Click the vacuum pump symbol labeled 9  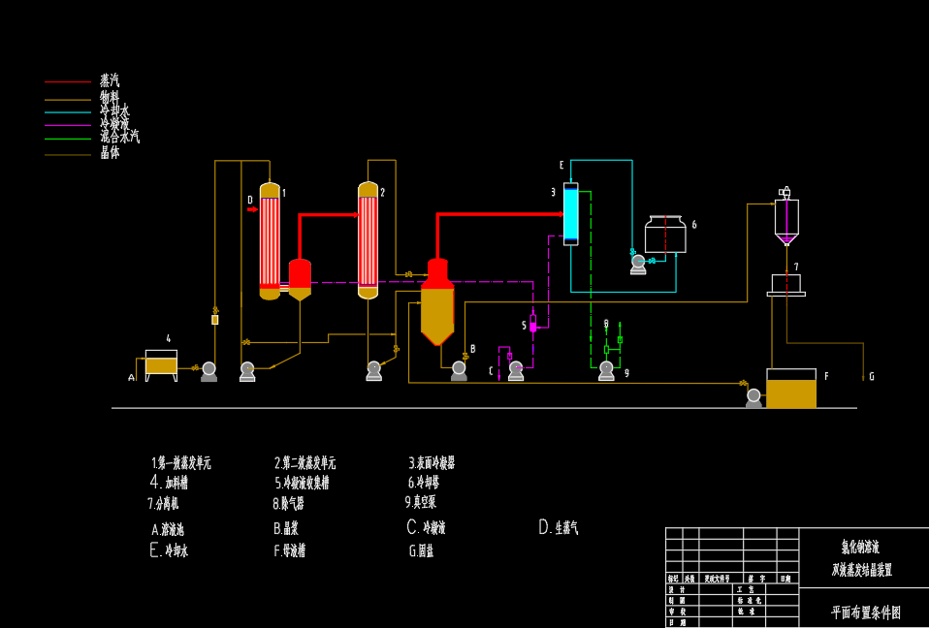(x=606, y=369)
